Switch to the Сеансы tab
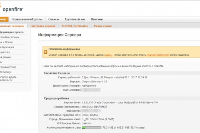This screenshot has height=133, width=200. tap(54, 19)
